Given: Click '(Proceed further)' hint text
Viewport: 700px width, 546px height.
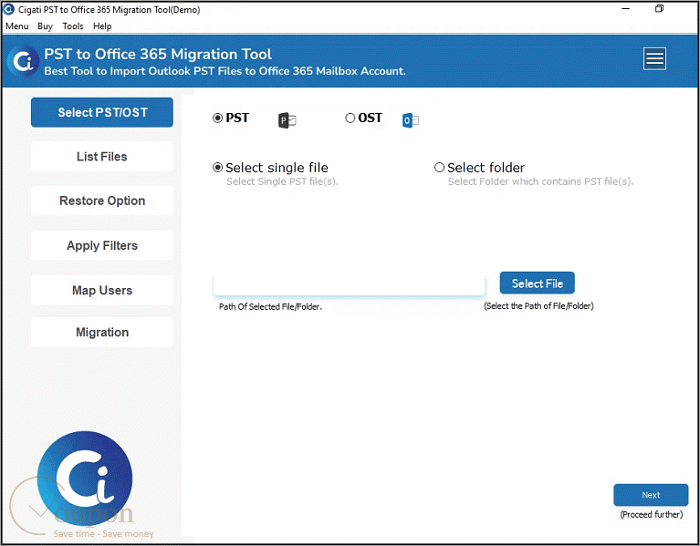Looking at the screenshot, I should coord(652,514).
